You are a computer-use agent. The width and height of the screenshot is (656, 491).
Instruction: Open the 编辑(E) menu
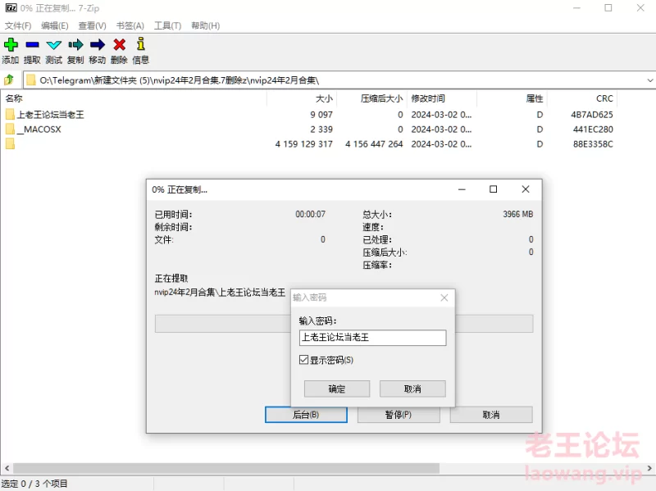click(x=55, y=25)
